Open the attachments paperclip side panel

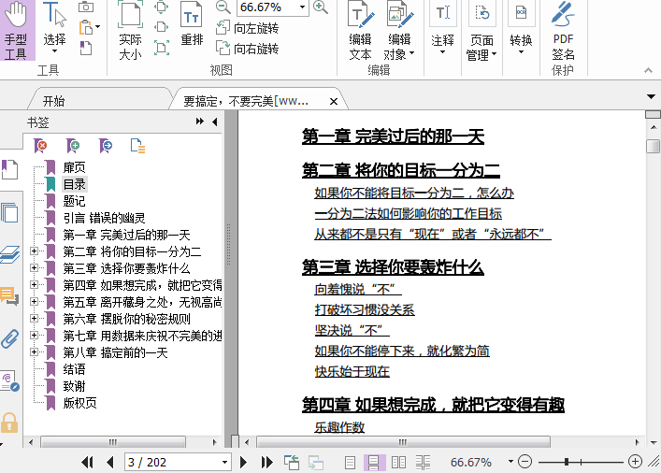coord(10,338)
